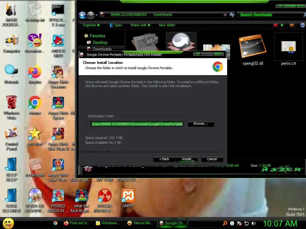Screen dimensions: 306x229
Task: Launch the chome Chrome shortcut
Action: pos(35,105)
